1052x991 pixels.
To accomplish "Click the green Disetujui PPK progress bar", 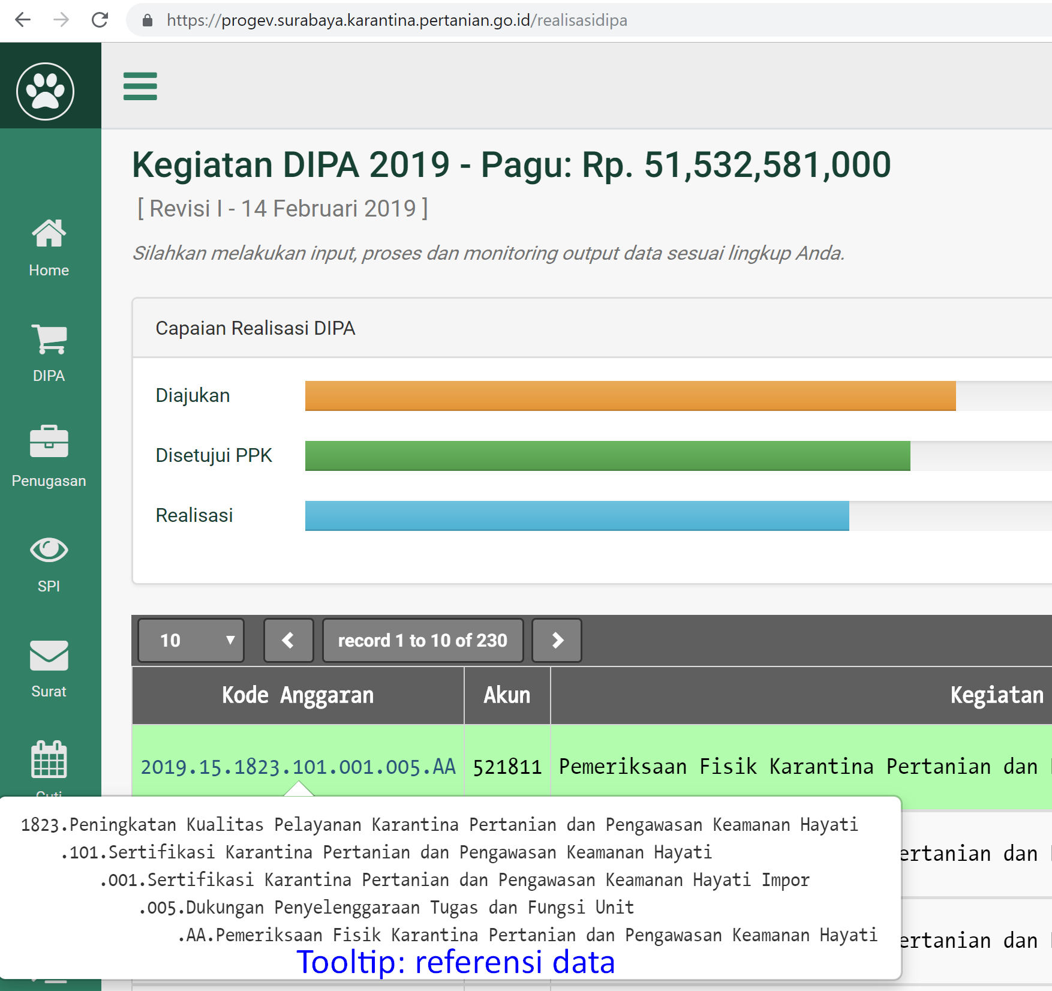I will coord(607,456).
